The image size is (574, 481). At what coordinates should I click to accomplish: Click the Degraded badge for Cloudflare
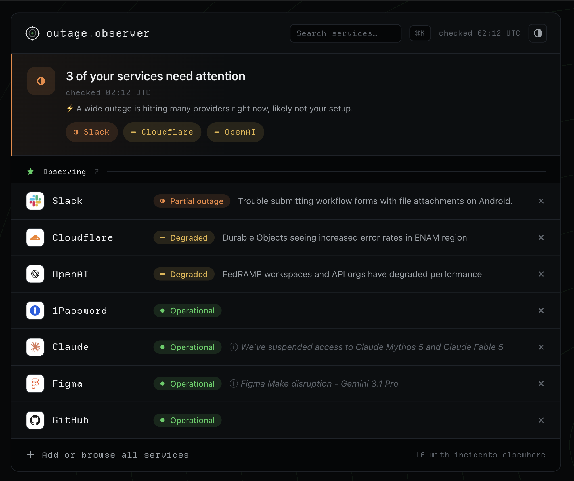coord(184,238)
